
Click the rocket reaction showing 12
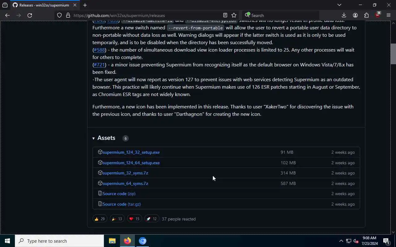(x=152, y=219)
